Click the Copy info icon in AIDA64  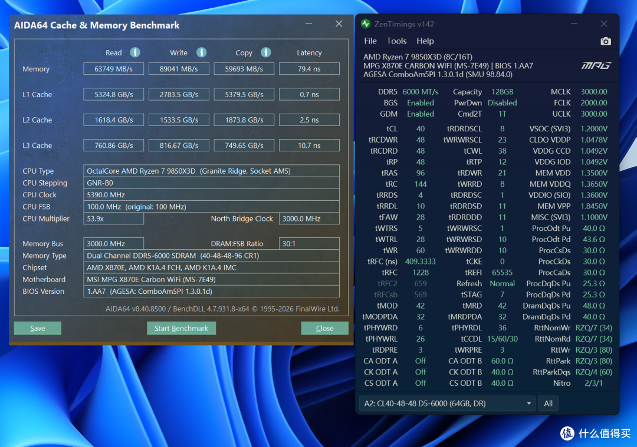pyautogui.click(x=265, y=52)
